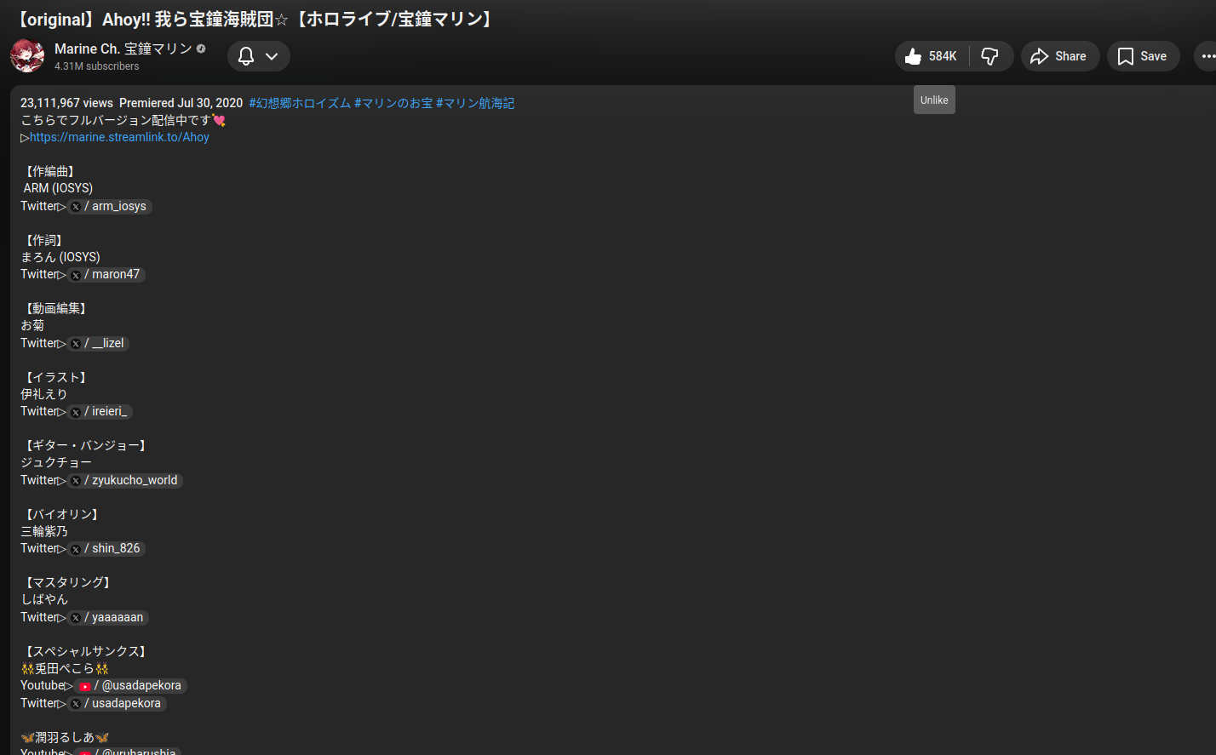Visit the ireieri_ X profile link
The height and width of the screenshot is (755, 1216).
pyautogui.click(x=100, y=411)
